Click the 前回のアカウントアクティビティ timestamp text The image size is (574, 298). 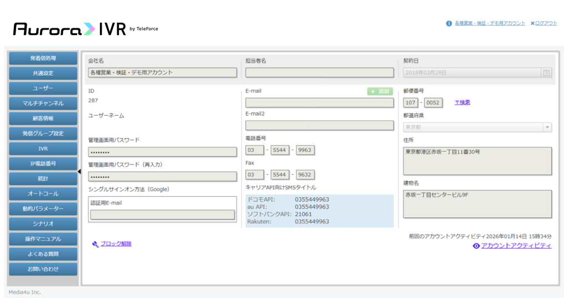coord(480,236)
